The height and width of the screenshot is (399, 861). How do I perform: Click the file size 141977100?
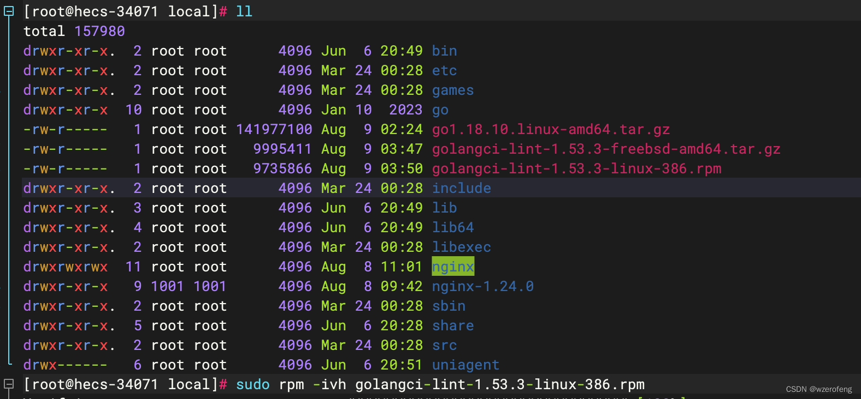coord(274,129)
